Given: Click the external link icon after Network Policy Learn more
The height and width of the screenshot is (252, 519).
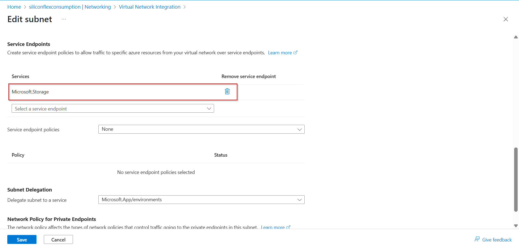Looking at the screenshot, I should click(x=289, y=227).
